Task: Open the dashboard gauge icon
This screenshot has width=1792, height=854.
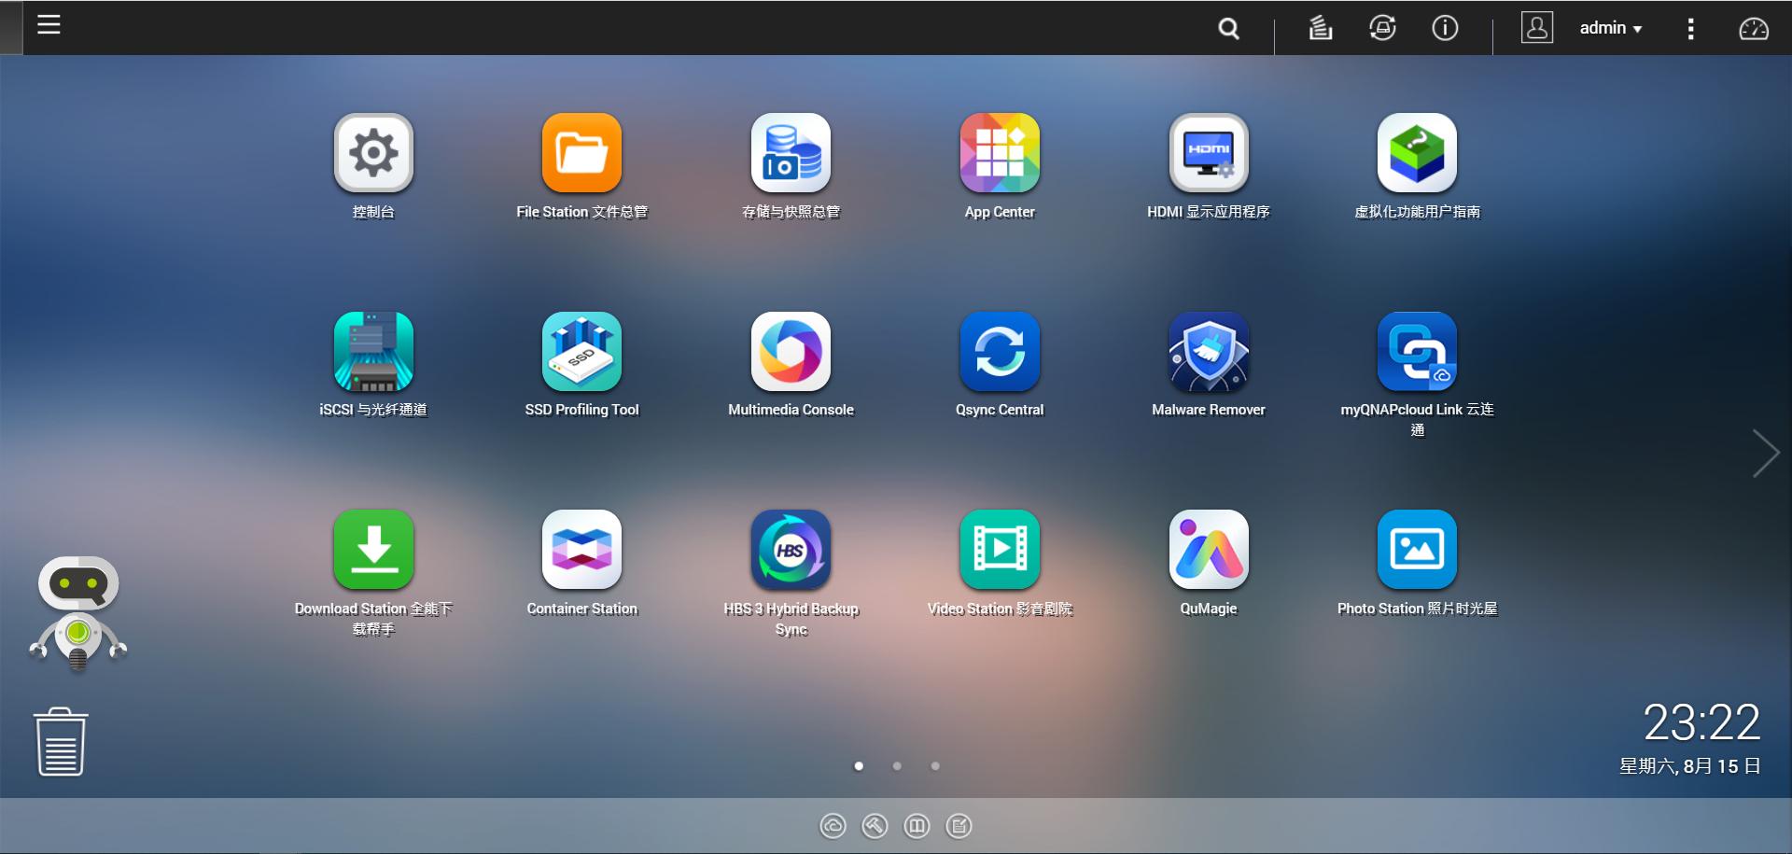Action: [x=1754, y=29]
